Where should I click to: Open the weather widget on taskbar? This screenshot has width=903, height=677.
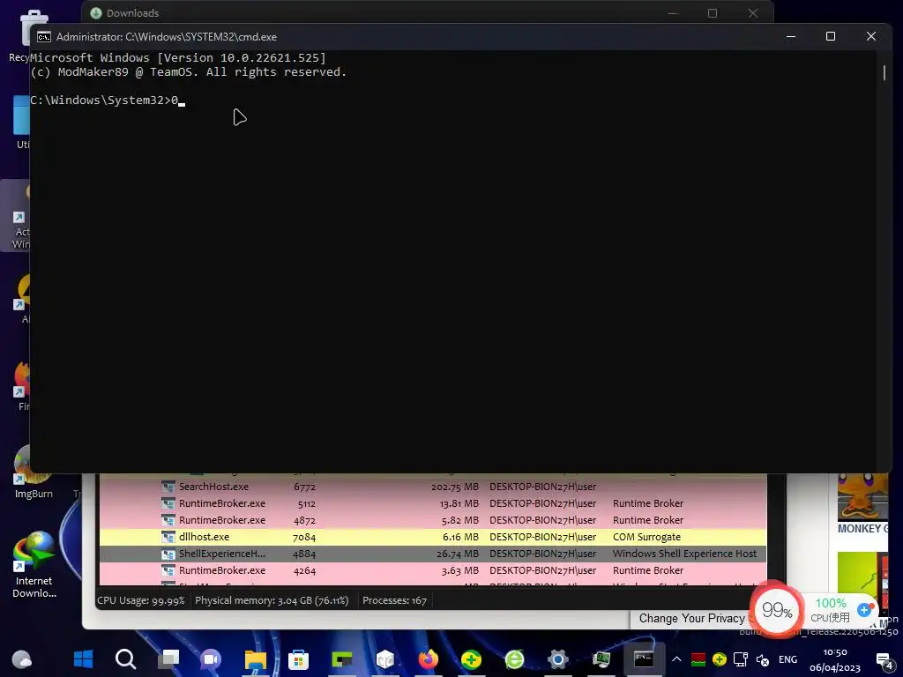22,658
